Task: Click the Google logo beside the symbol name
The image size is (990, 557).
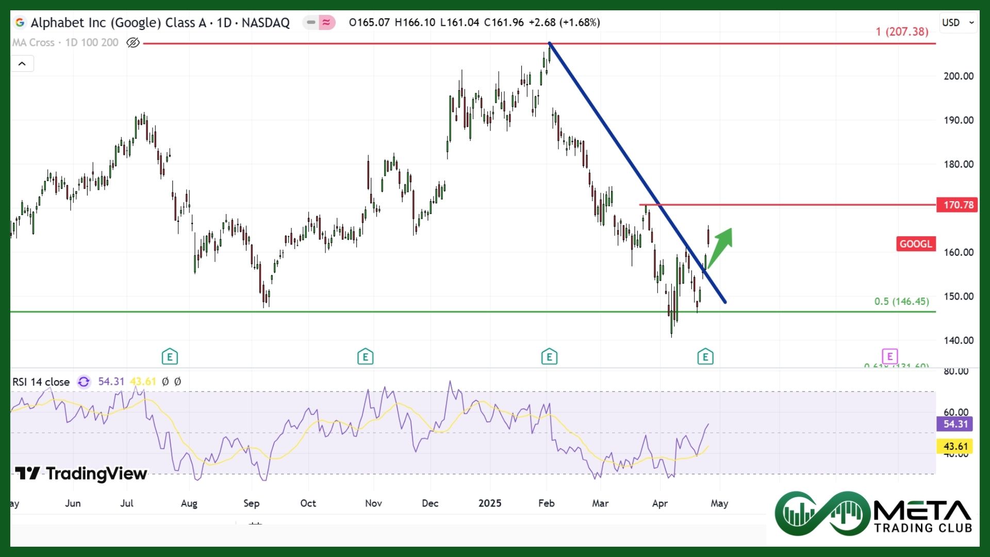Action: [x=20, y=23]
